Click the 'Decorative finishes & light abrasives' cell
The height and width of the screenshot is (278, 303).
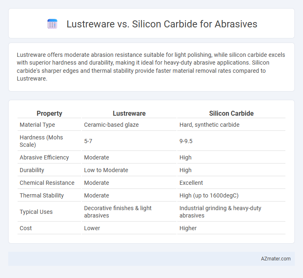pos(118,212)
